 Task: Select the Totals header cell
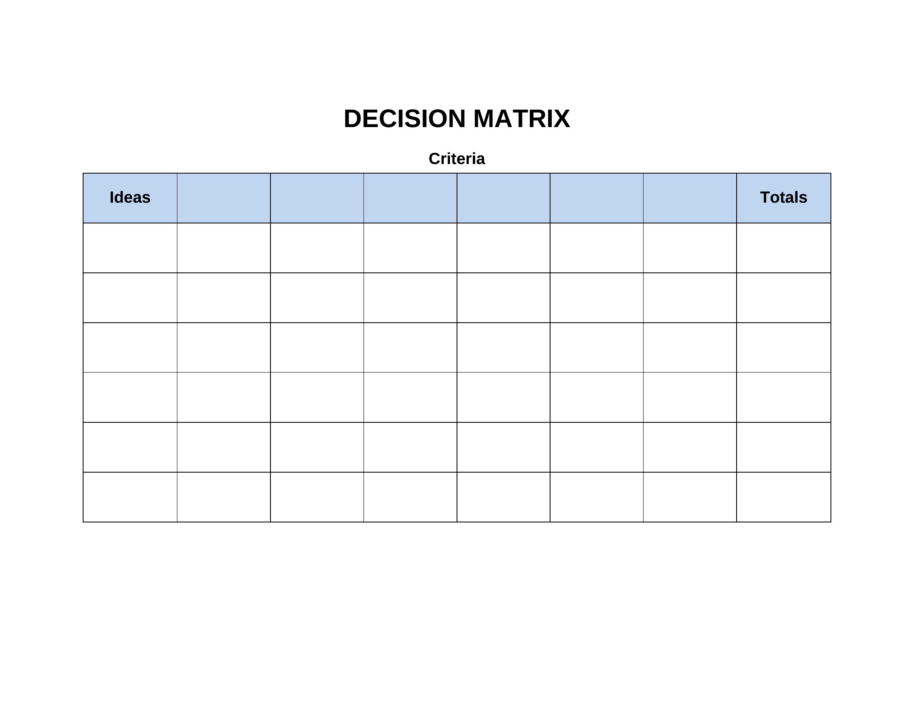[x=784, y=198]
